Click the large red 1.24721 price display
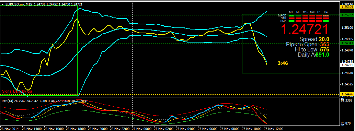 (x=305, y=29)
